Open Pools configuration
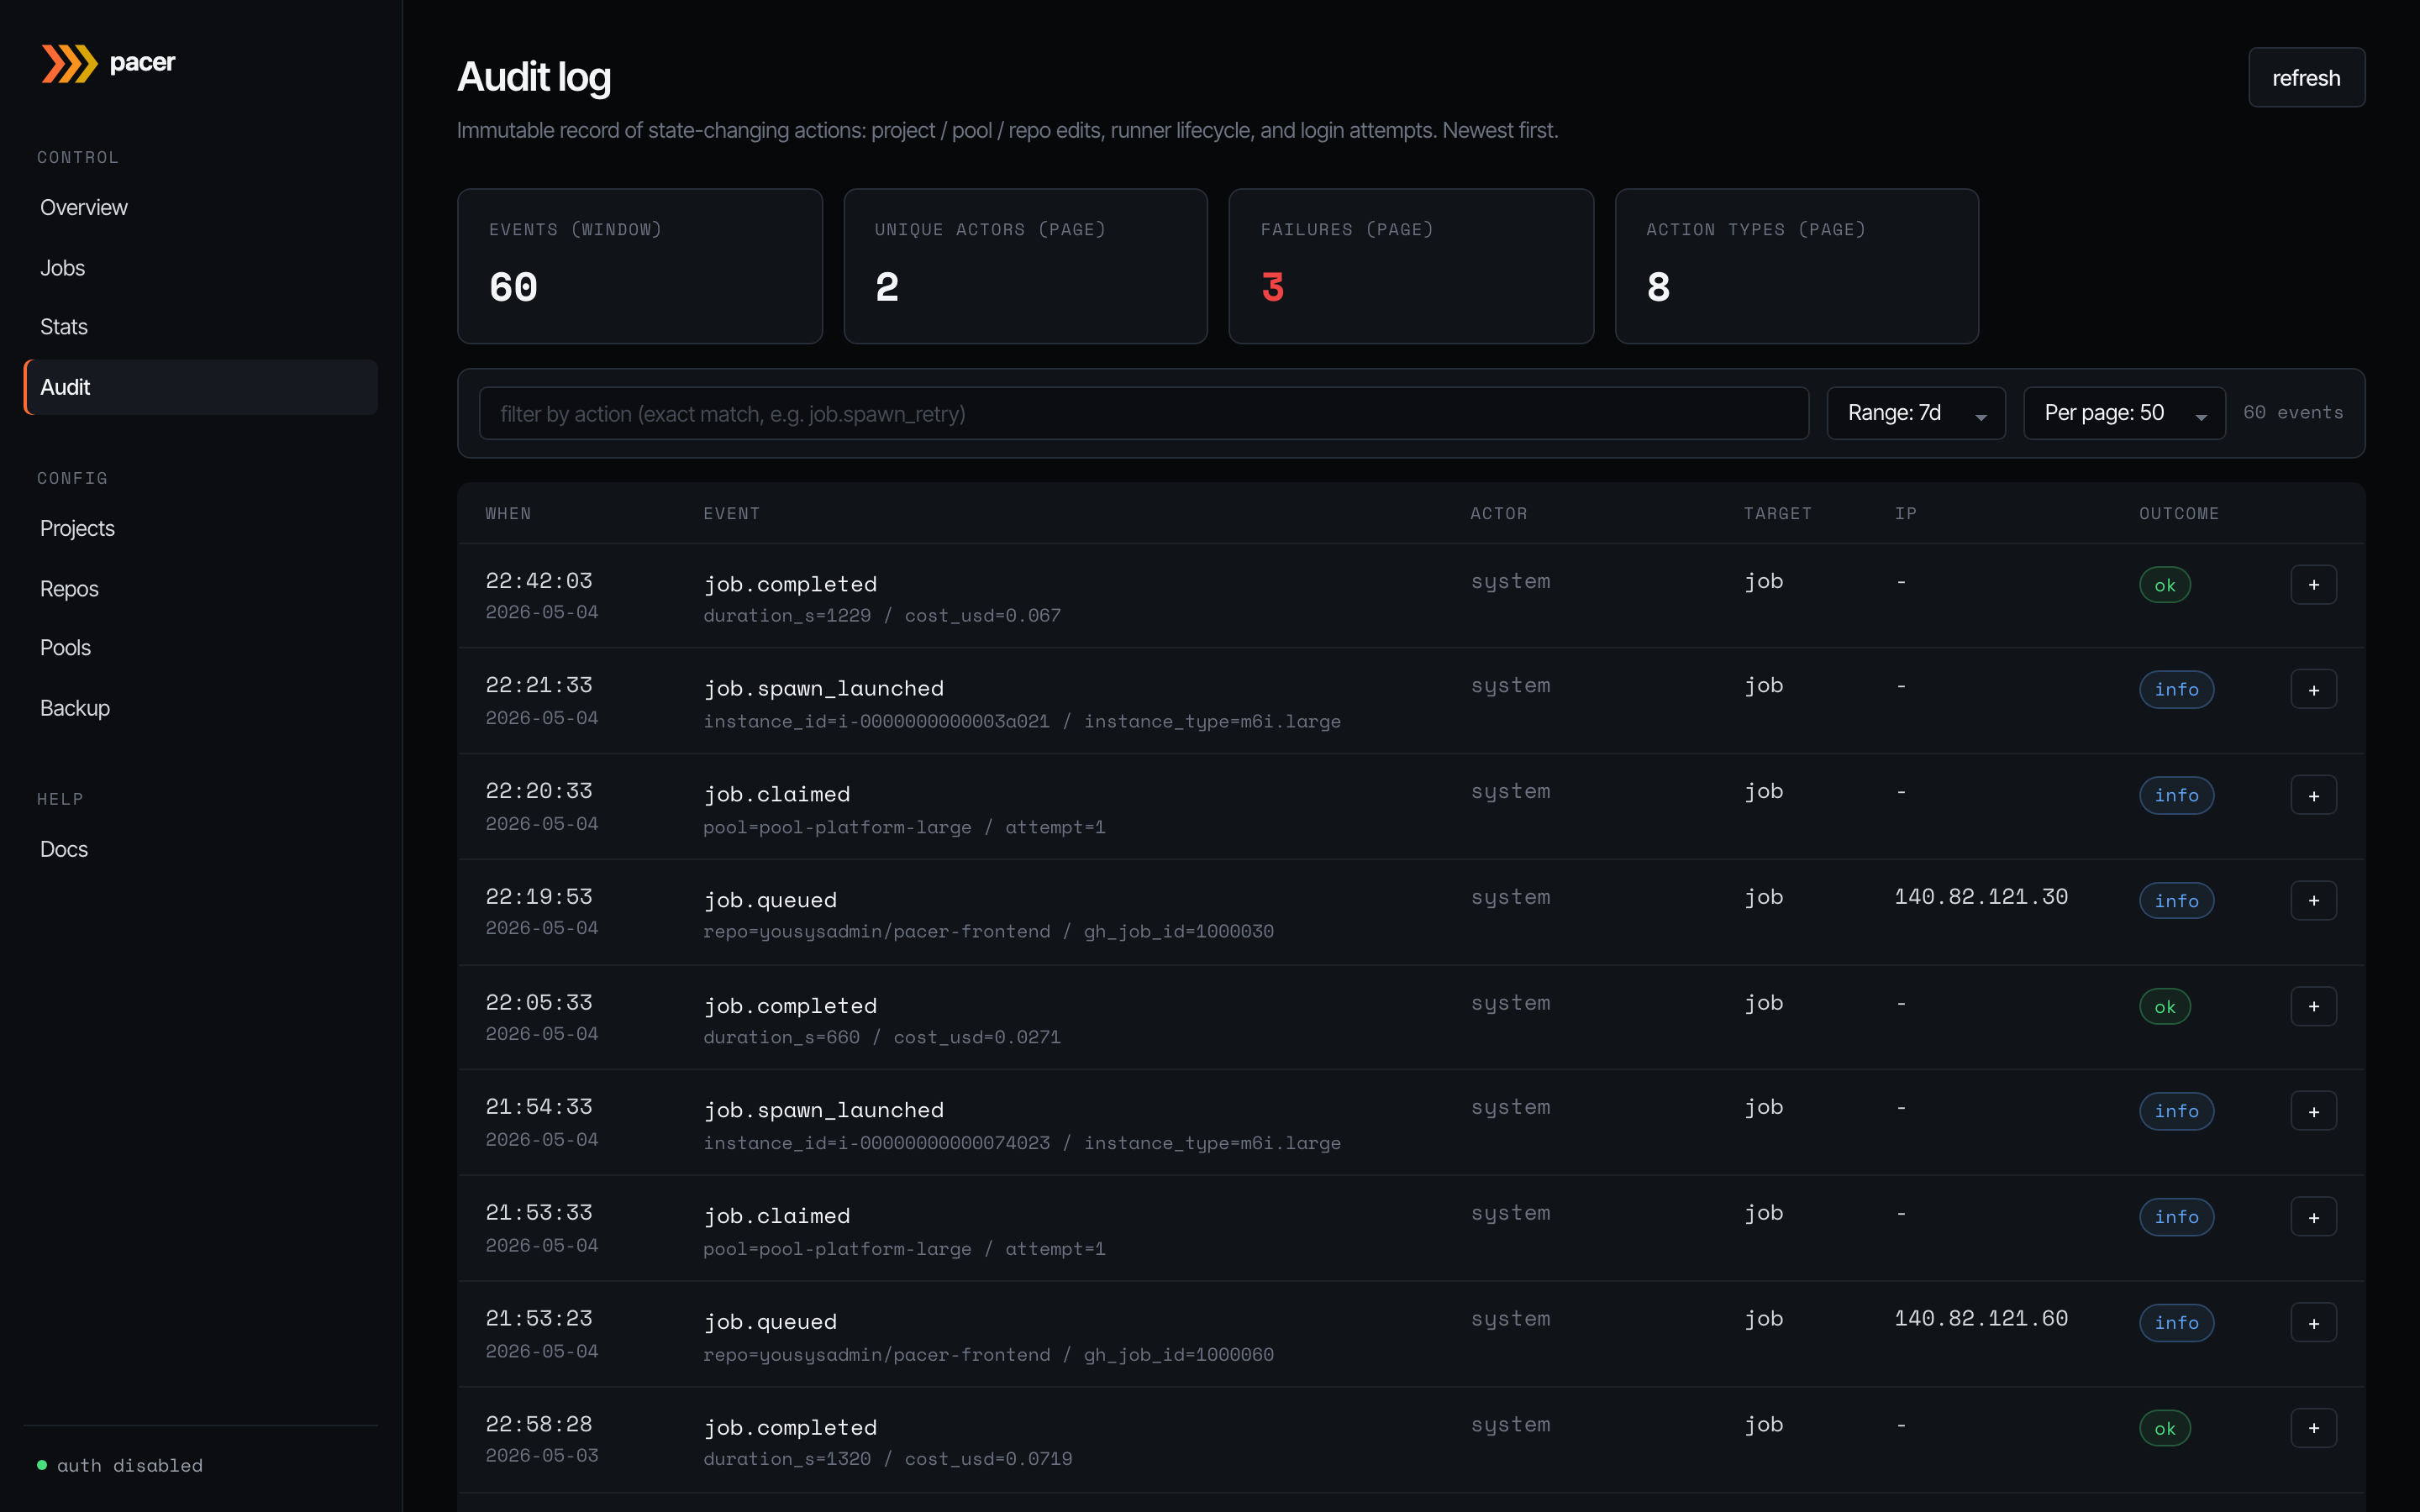Image resolution: width=2420 pixels, height=1512 pixels. coord(65,647)
